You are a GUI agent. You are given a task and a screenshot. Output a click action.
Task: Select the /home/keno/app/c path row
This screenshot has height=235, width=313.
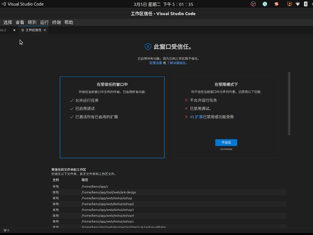(169, 186)
